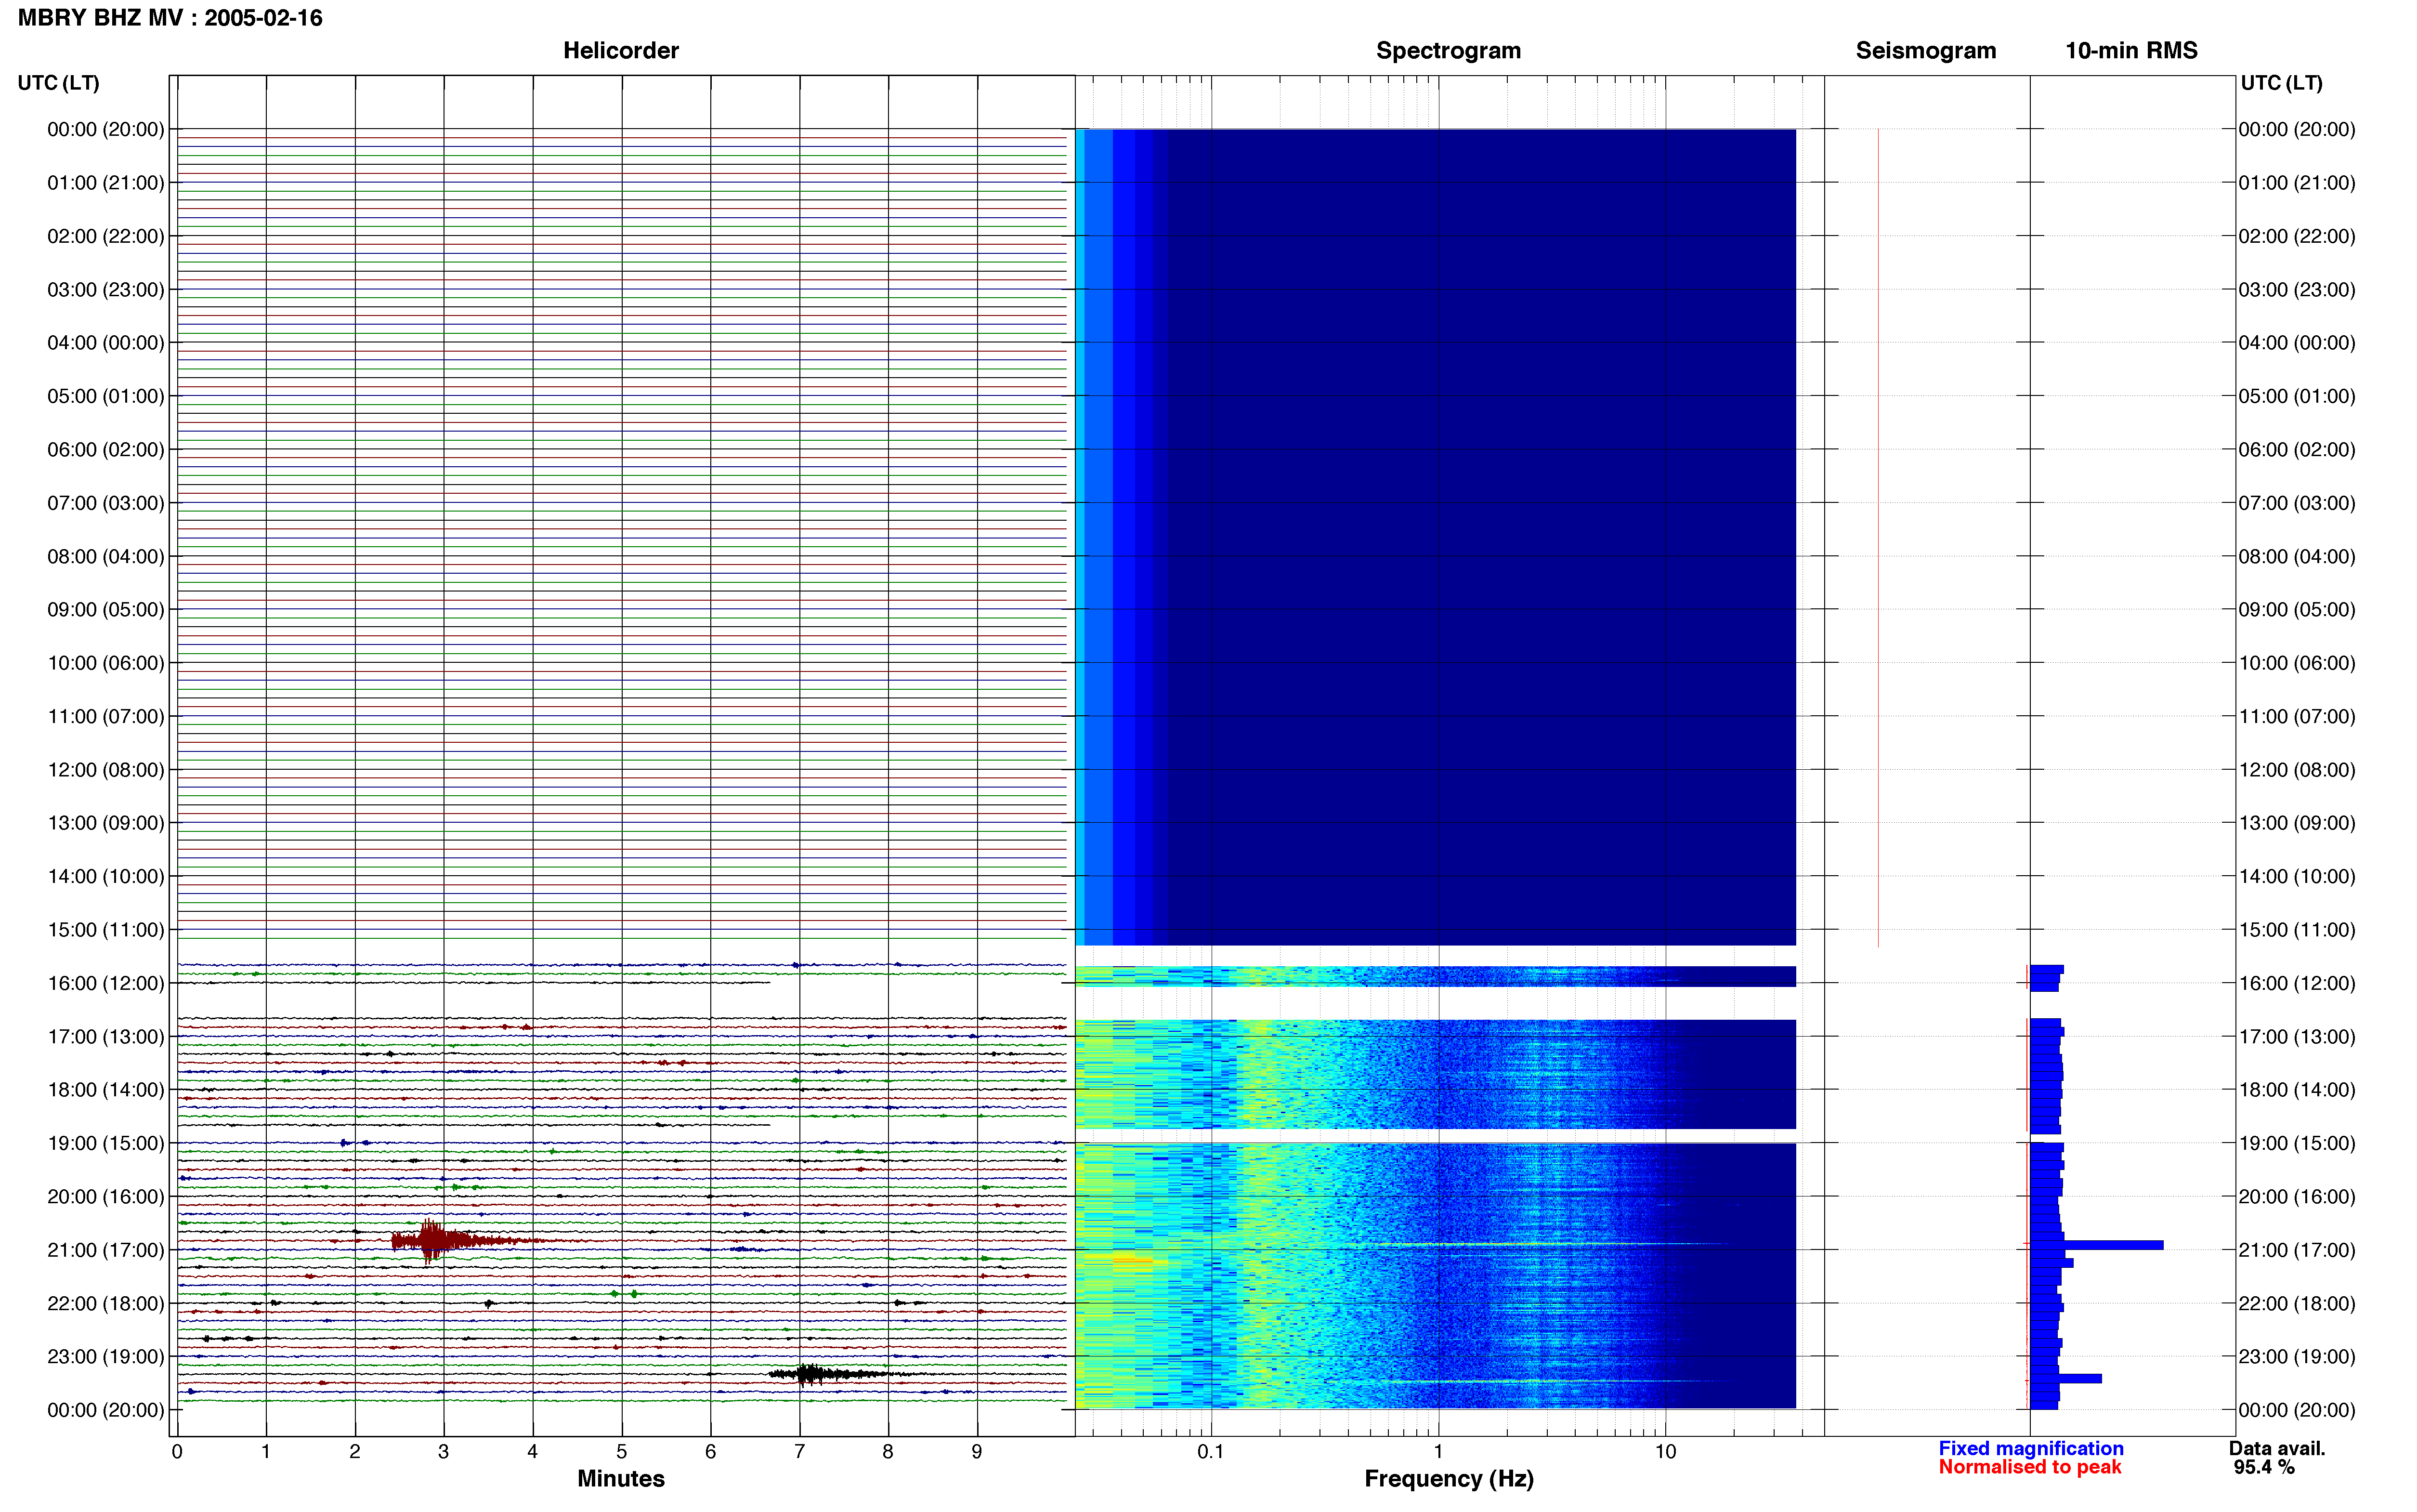Click the Seismogram panel heading
The width and height of the screenshot is (2417, 1512).
tap(1925, 51)
